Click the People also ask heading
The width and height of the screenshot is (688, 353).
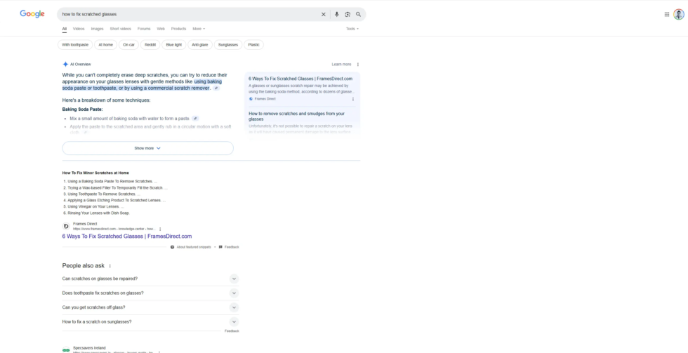[84, 266]
